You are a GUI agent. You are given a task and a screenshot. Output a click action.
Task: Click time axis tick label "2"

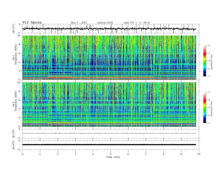click(x=58, y=154)
